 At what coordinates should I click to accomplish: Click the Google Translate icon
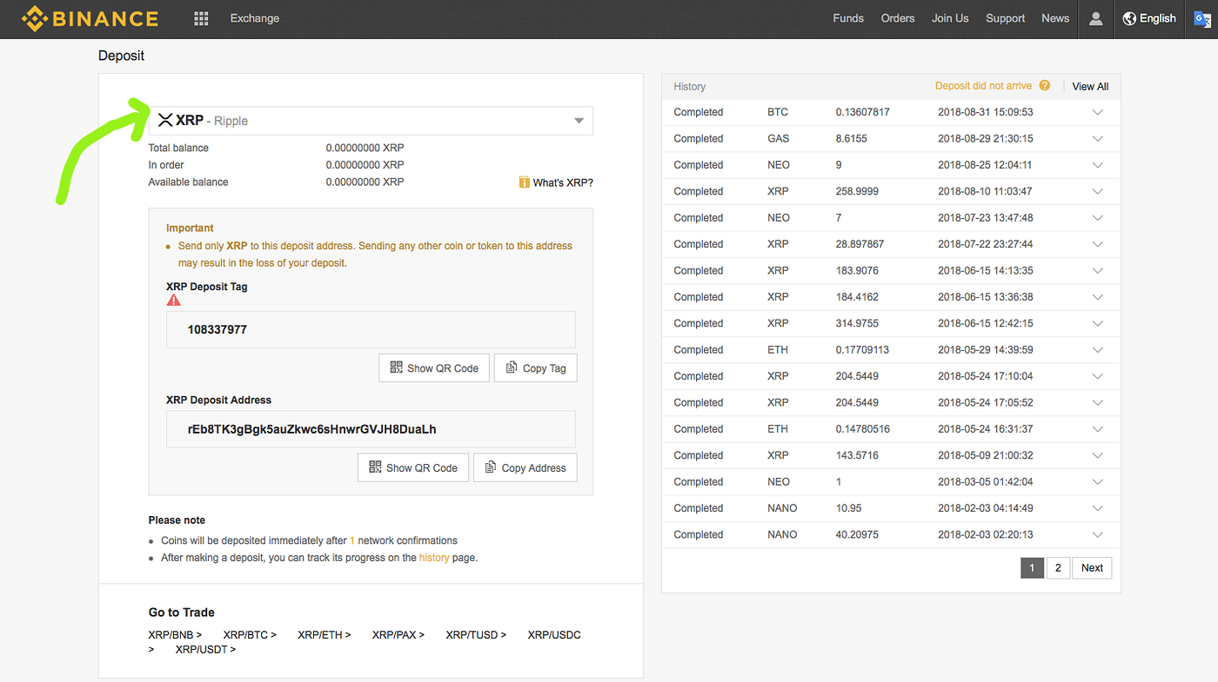(1201, 18)
